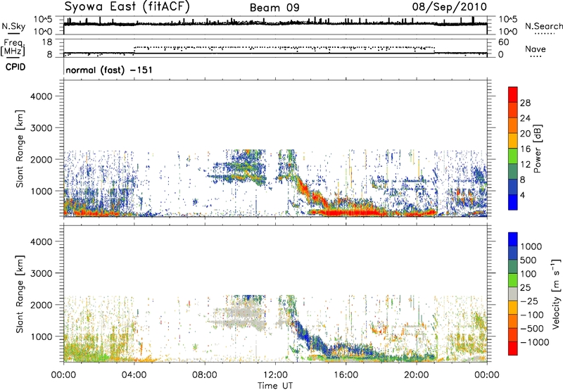The image size is (563, 390).
Task: Click the light green segment of the Power color bar
Action: coord(513,156)
